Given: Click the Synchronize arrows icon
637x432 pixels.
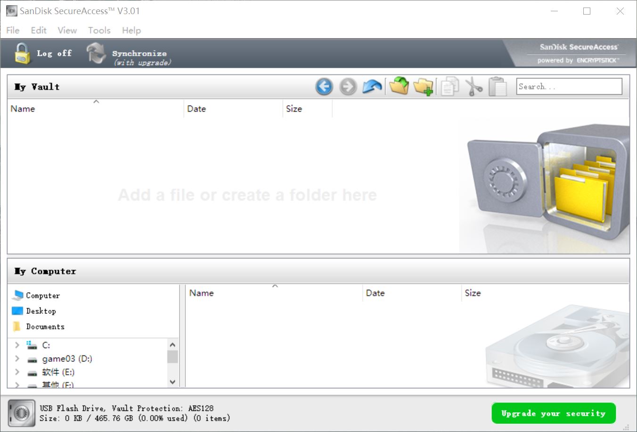Looking at the screenshot, I should pyautogui.click(x=96, y=53).
